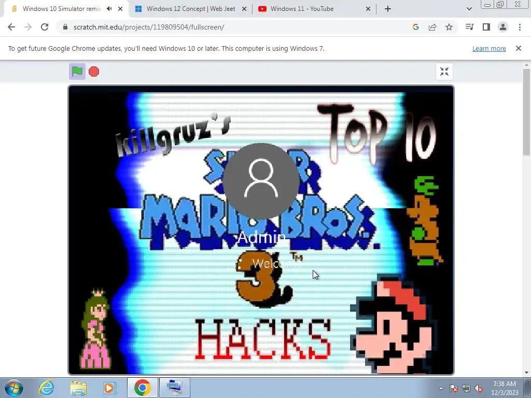Open Windows Media Player from taskbar
531x398 pixels.
(109, 388)
